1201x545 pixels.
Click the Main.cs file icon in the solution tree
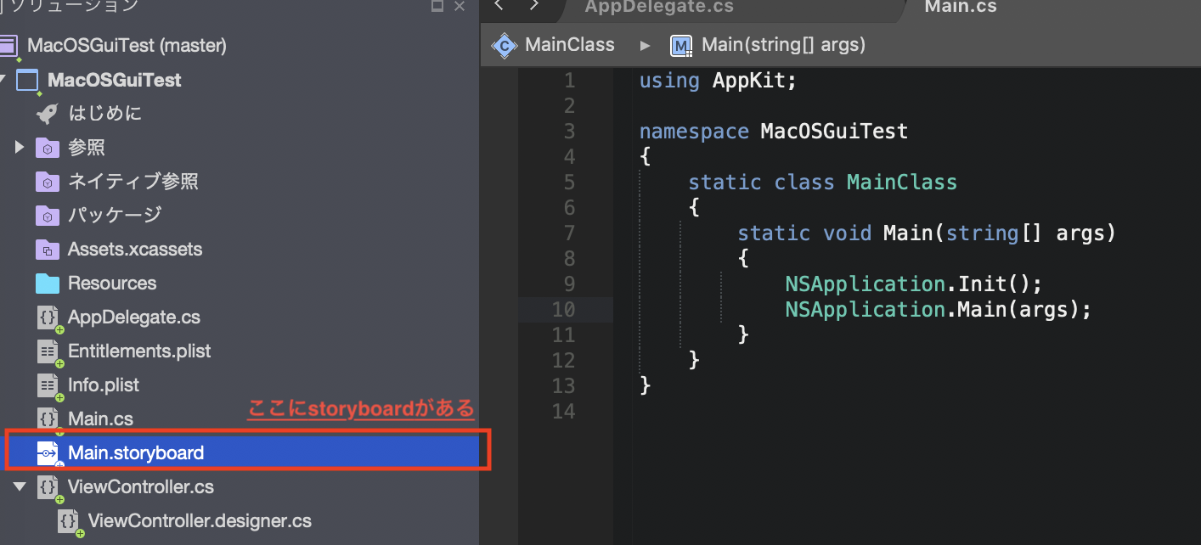tap(49, 419)
